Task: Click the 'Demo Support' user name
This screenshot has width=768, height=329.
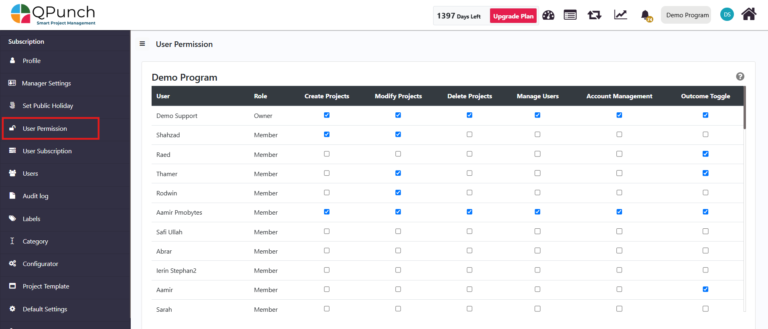Action: point(177,116)
